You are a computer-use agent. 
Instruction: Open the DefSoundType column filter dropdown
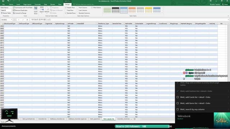click(31, 24)
